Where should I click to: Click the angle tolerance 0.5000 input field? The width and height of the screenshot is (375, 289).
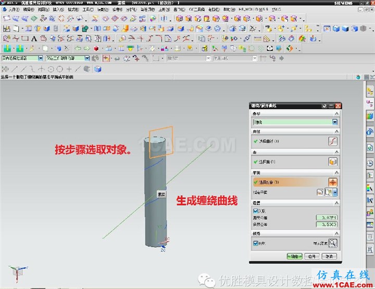(x=327, y=224)
